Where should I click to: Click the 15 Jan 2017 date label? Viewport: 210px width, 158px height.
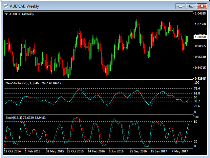click(159, 151)
